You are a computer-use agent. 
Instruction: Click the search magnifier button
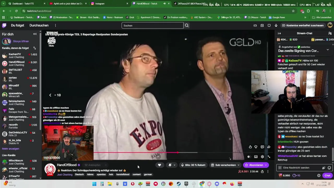187,25
